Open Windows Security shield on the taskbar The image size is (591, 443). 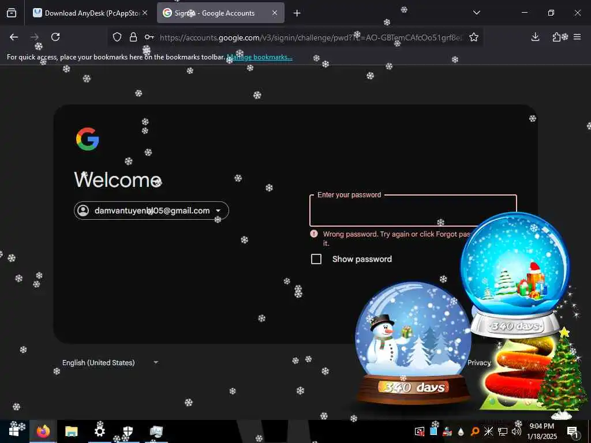tap(128, 431)
